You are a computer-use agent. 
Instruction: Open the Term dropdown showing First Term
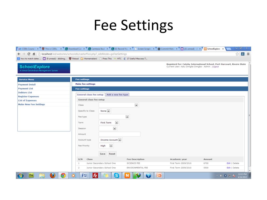[x=109, y=123]
